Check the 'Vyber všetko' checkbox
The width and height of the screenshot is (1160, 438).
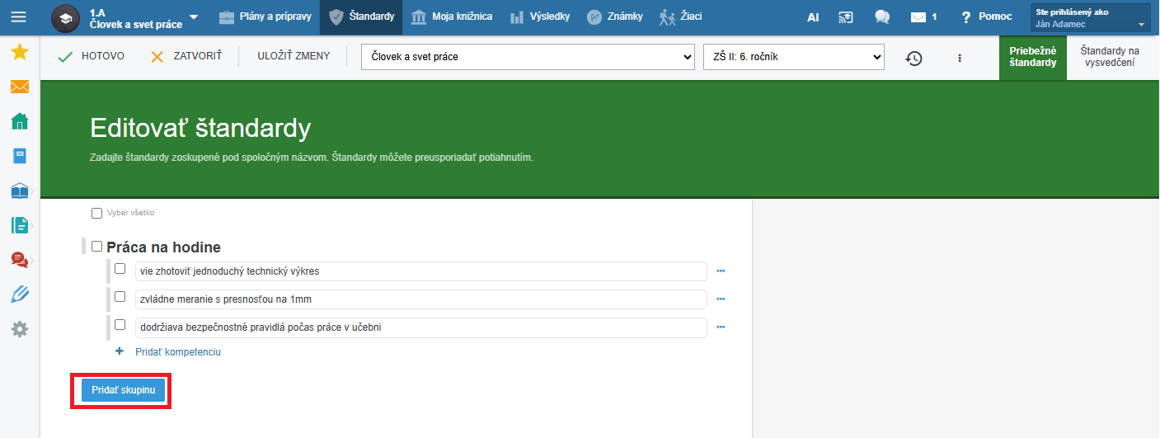pyautogui.click(x=96, y=213)
